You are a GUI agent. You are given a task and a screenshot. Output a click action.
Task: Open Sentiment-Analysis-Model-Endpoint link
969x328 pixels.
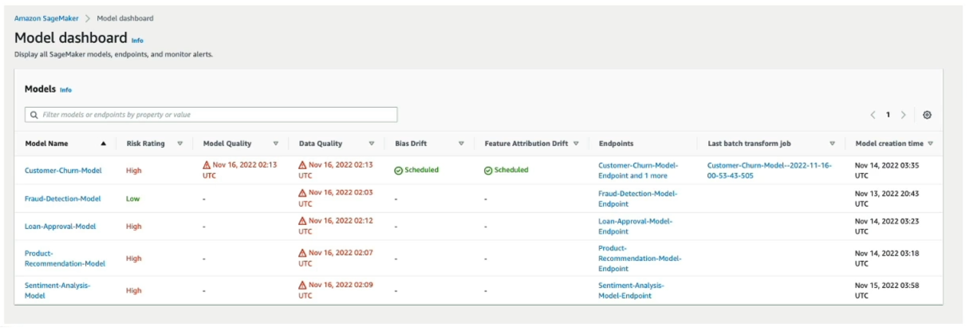631,290
